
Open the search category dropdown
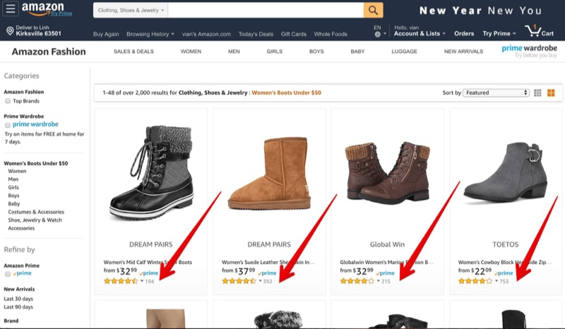tap(131, 11)
